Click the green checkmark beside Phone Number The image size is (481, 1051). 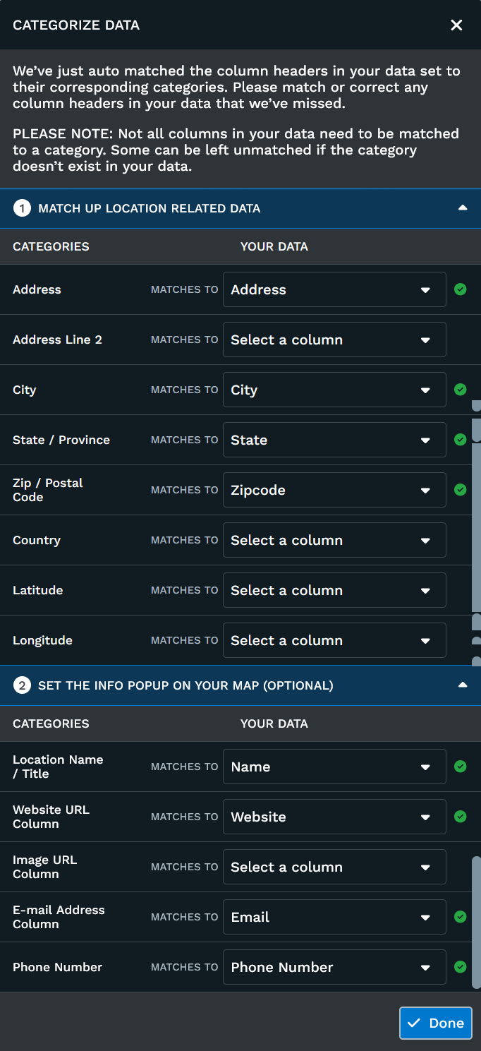coord(461,967)
